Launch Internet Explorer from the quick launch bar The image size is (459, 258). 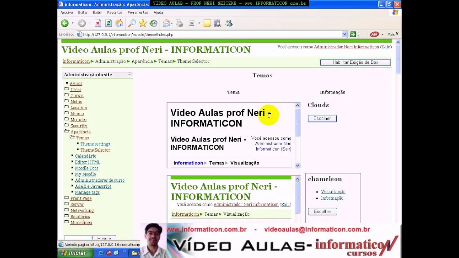pyautogui.click(x=101, y=253)
